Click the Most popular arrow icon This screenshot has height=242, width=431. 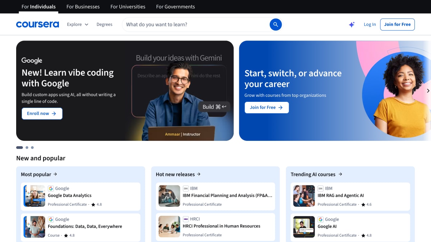(55, 174)
